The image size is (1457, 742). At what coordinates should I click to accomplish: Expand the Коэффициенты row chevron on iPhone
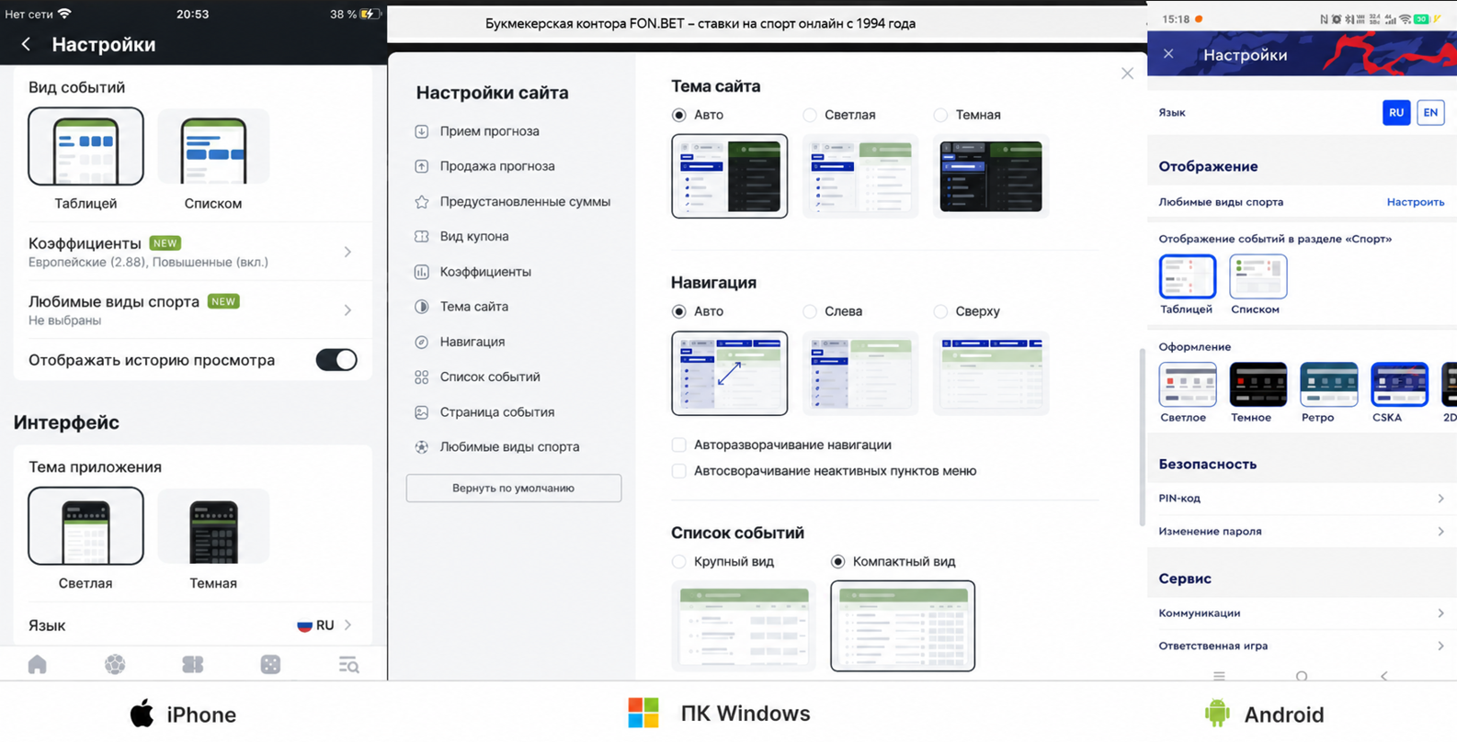(347, 252)
